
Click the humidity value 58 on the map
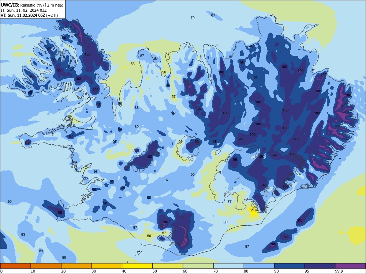132,64
